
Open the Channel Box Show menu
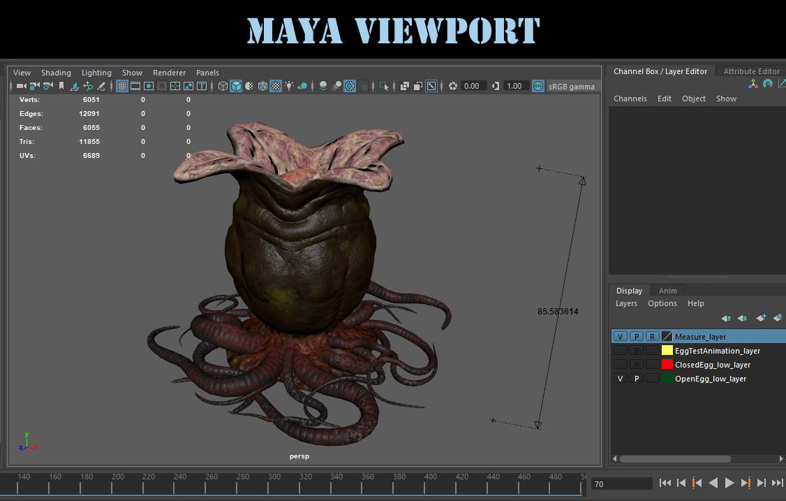click(726, 99)
